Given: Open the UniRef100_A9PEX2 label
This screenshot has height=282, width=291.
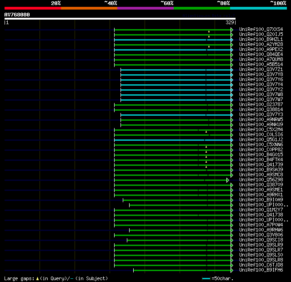Looking at the screenshot, I should 261,50.
